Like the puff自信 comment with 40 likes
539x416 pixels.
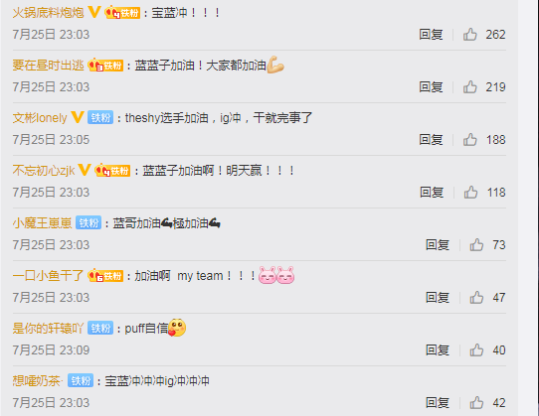476,350
